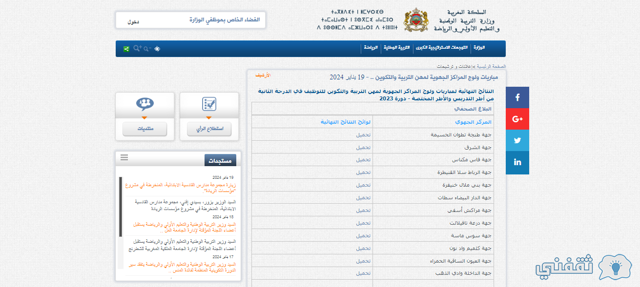Click the poll checklist icon

tap(209, 104)
